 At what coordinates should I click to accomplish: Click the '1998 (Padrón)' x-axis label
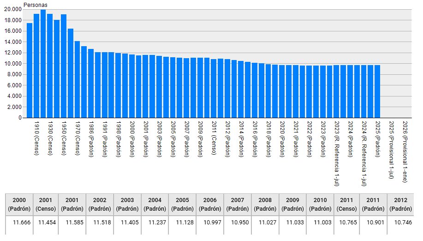coord(119,139)
